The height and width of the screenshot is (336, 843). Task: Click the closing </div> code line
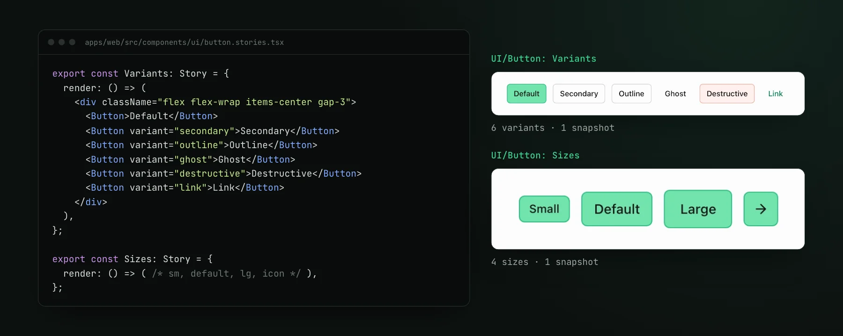pos(91,202)
